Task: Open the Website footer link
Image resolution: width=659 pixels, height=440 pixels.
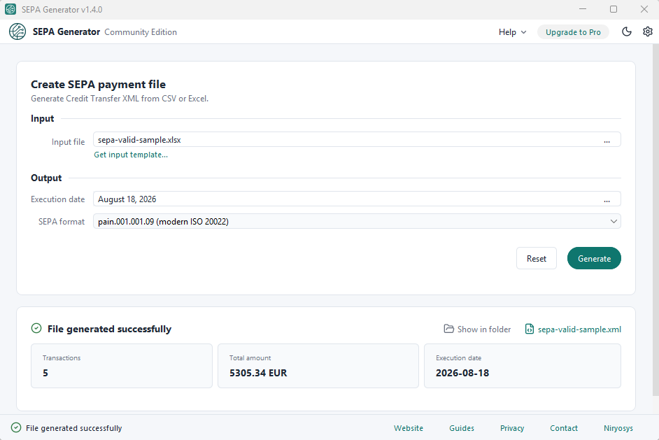Action: pos(408,428)
